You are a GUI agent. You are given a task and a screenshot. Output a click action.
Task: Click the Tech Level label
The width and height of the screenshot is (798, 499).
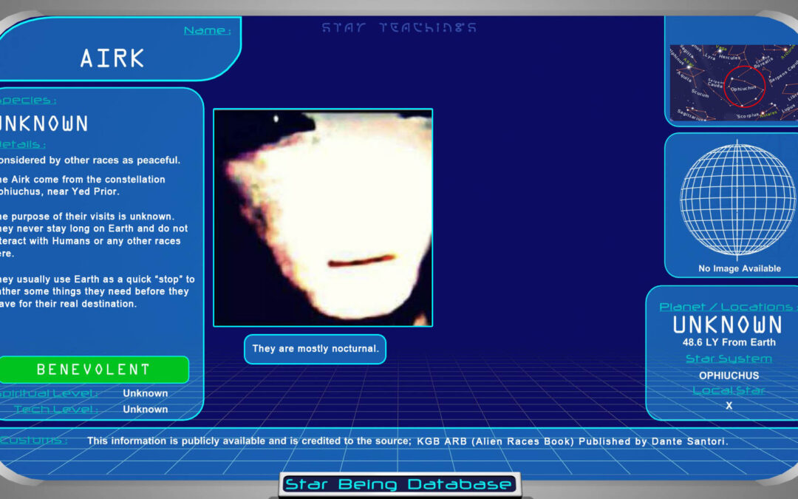pos(56,409)
